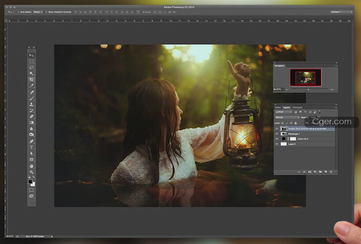Enable the Auto-Select checkbox

pos(18,12)
